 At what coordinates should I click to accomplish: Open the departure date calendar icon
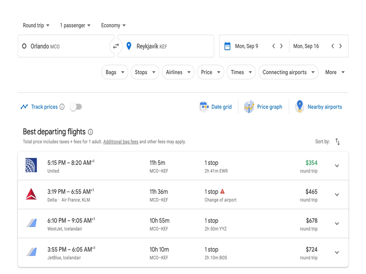point(227,46)
